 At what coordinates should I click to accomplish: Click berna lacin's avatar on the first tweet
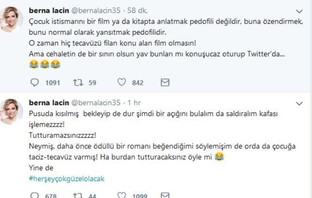(12, 18)
